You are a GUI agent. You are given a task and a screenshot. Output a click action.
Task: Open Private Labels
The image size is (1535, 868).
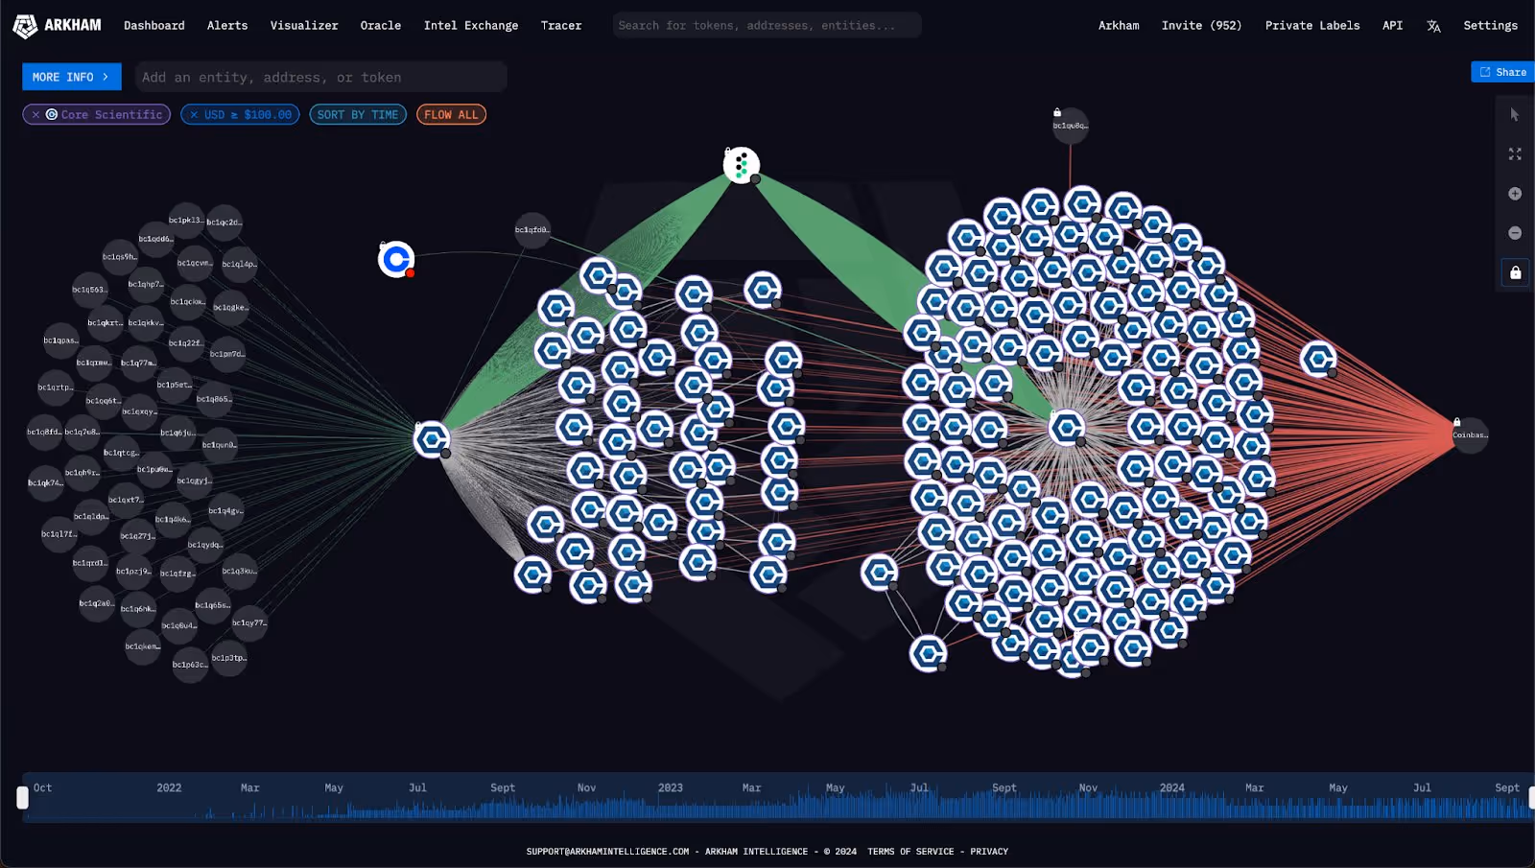pyautogui.click(x=1312, y=26)
